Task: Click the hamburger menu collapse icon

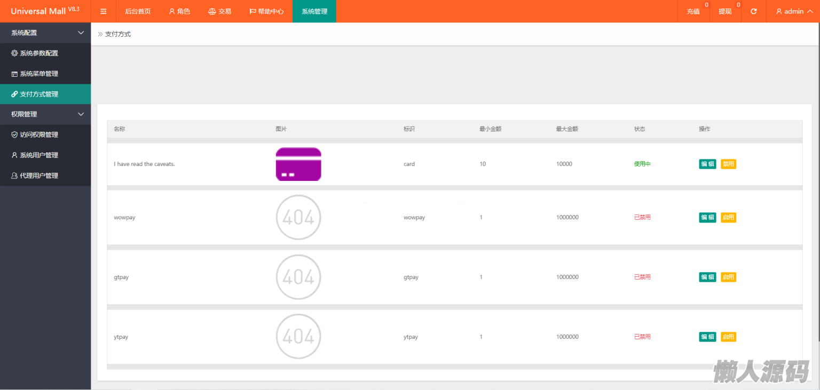Action: 104,11
